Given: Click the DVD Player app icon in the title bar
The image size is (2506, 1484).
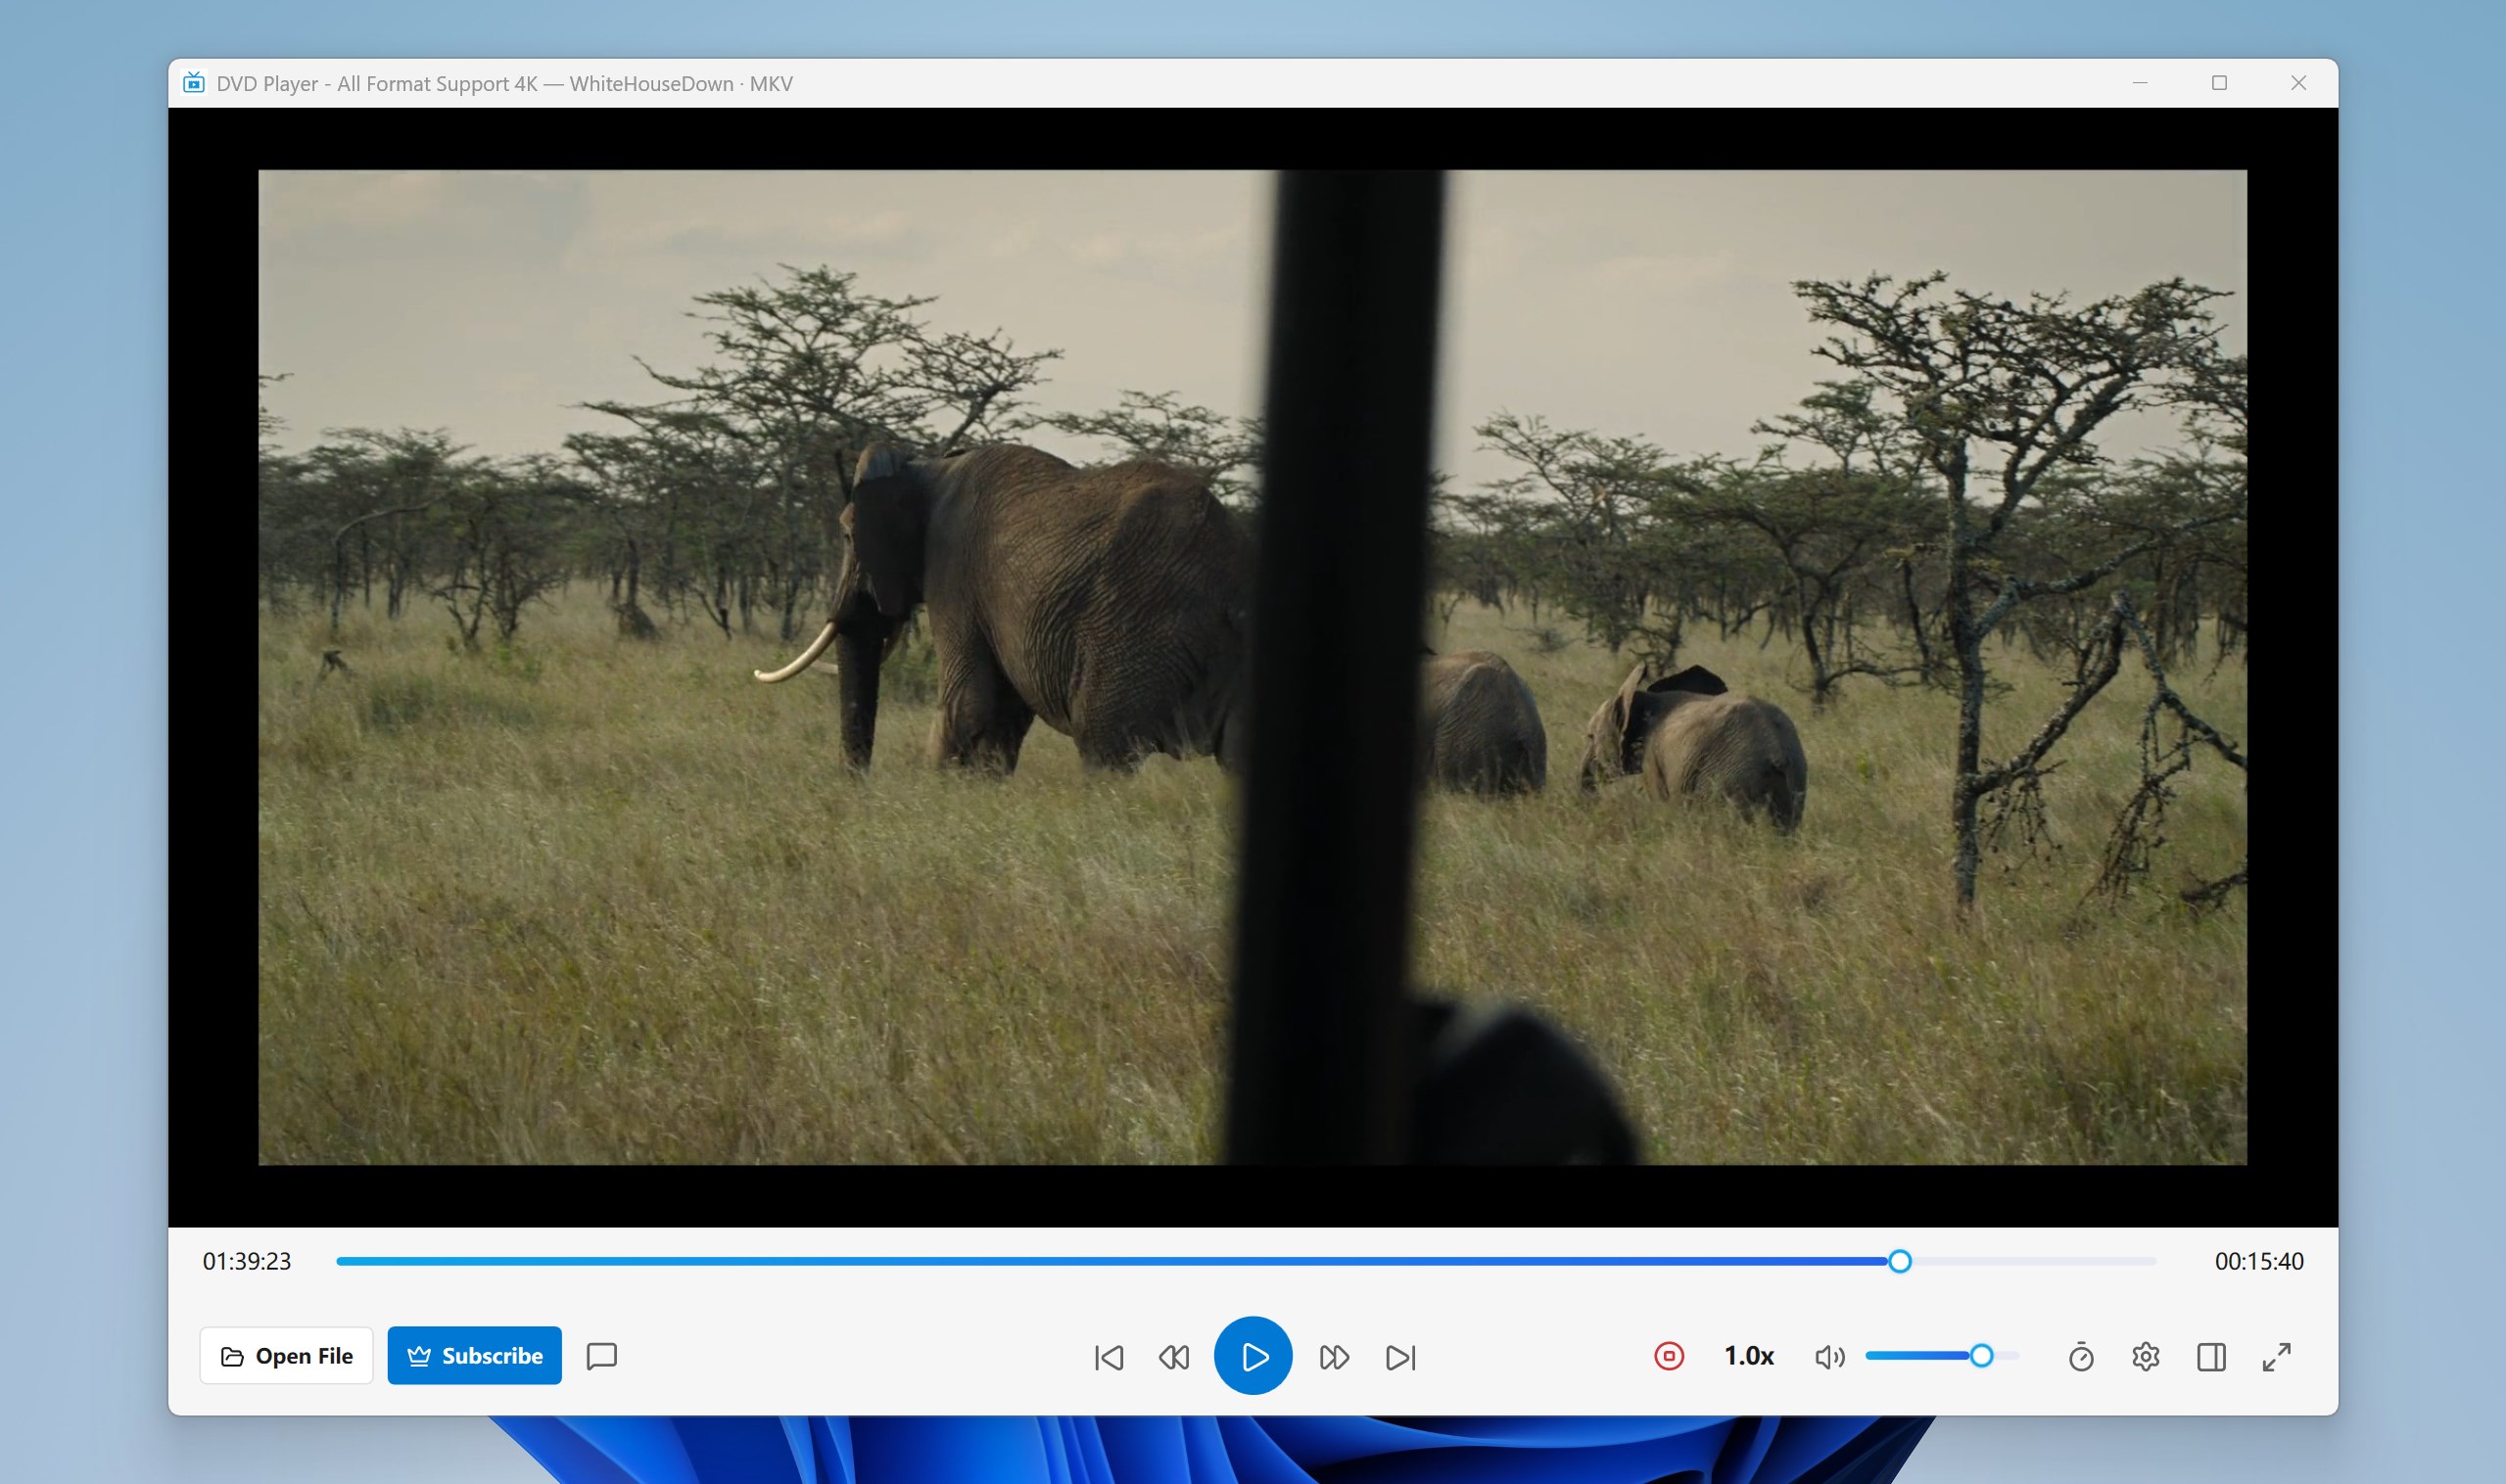Looking at the screenshot, I should tap(194, 83).
